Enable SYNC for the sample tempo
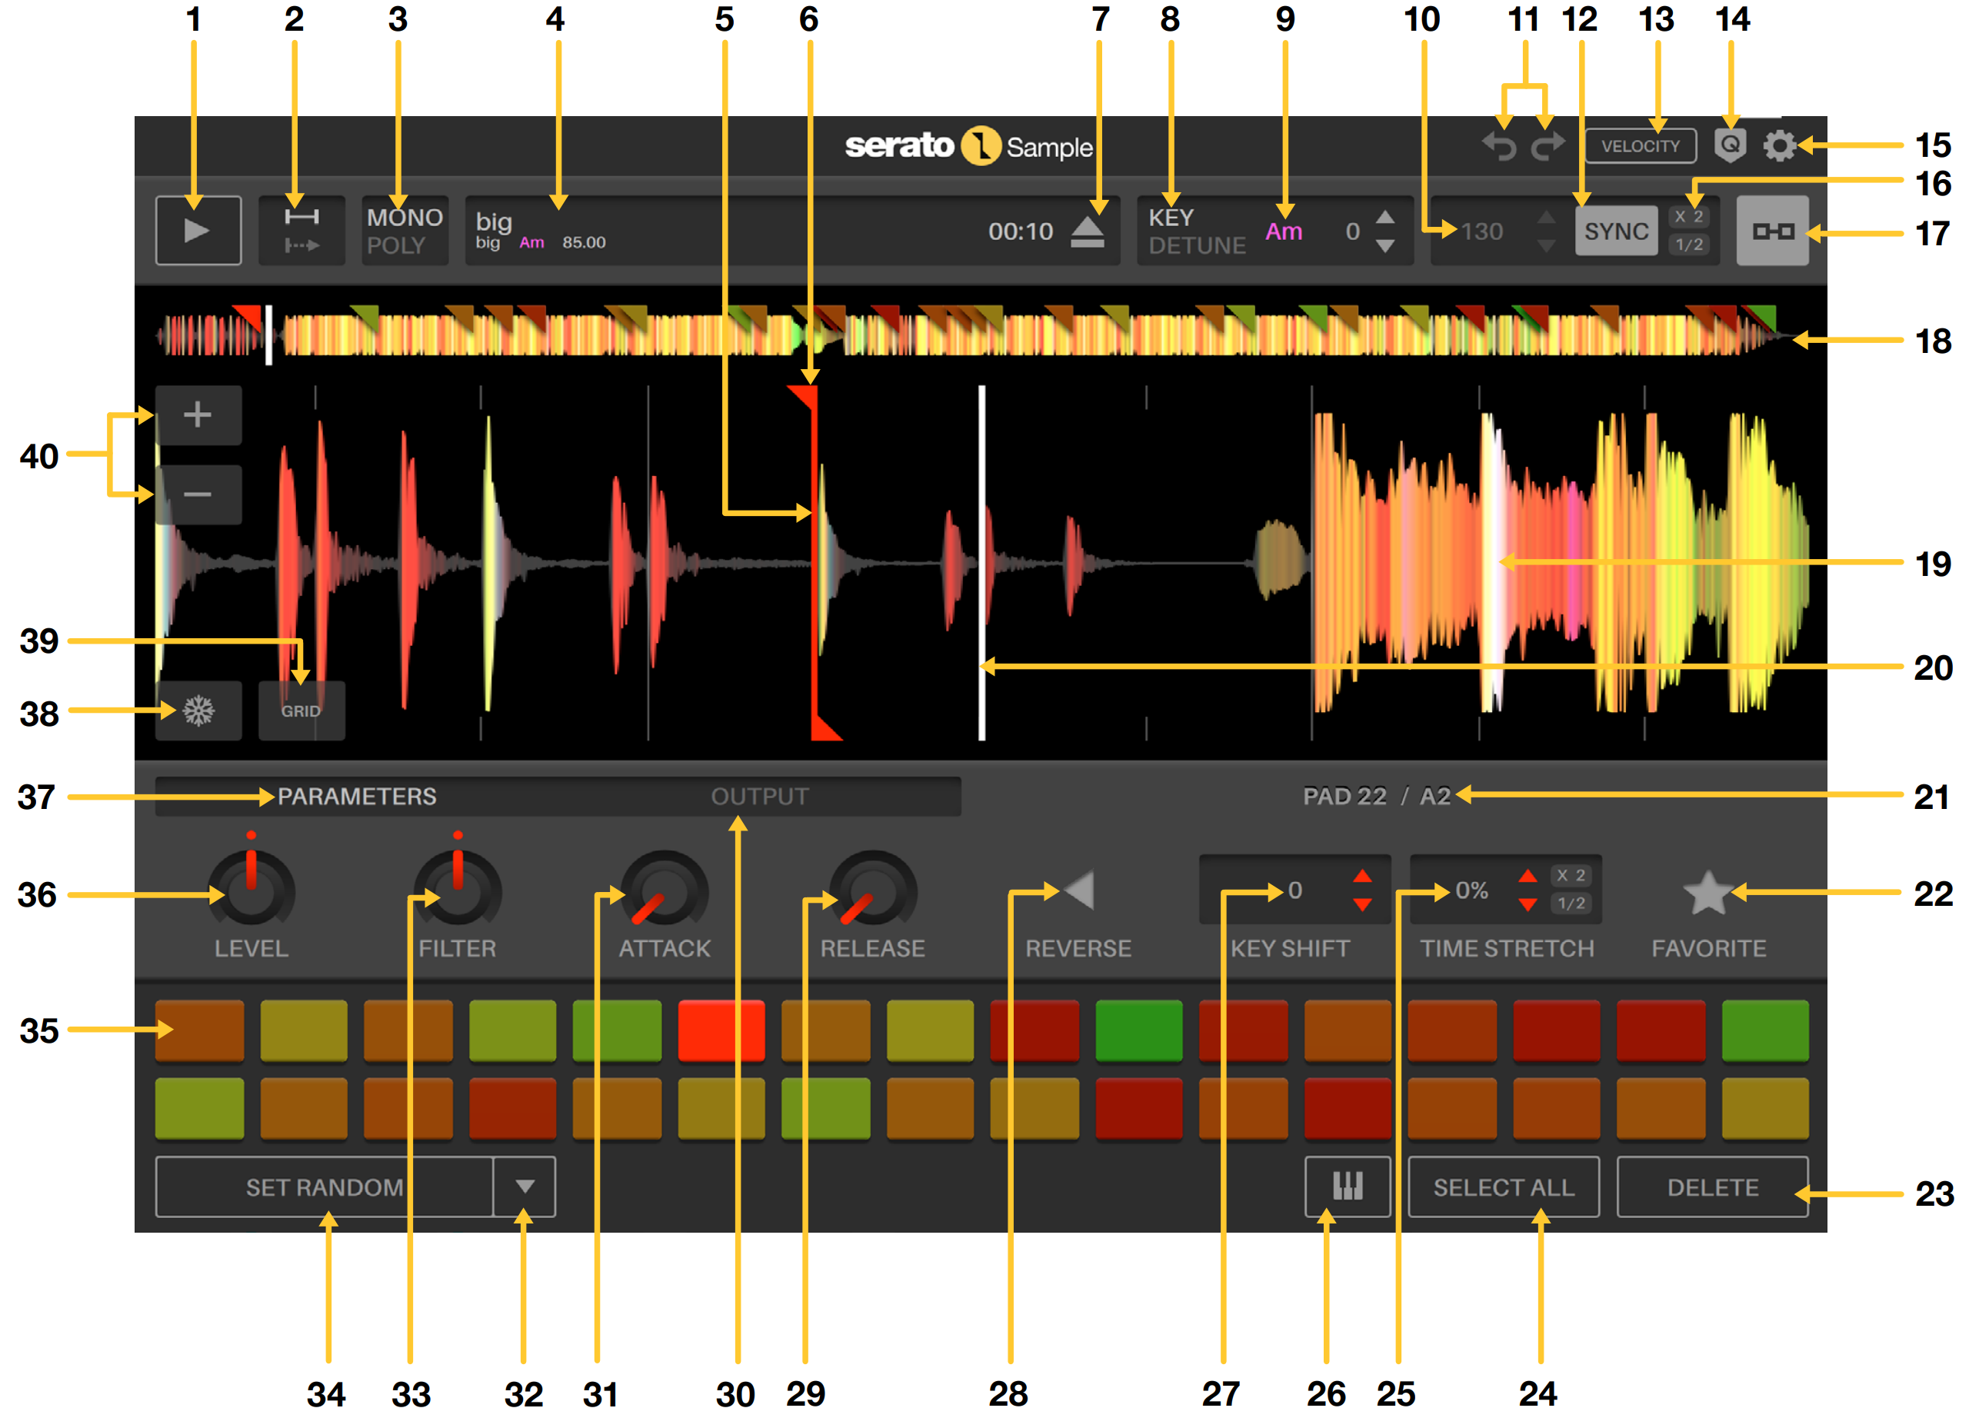Image resolution: width=1969 pixels, height=1408 pixels. (1616, 231)
